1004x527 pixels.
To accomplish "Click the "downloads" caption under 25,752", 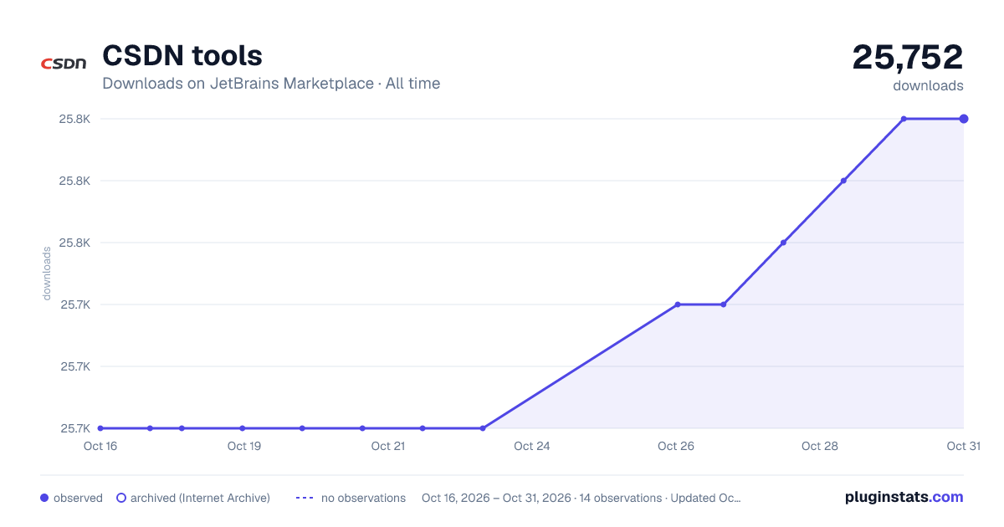I will point(928,85).
